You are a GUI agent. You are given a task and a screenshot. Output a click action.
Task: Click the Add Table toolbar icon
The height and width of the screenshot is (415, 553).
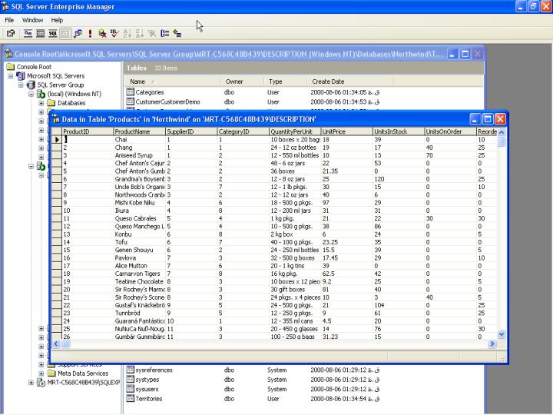click(177, 34)
